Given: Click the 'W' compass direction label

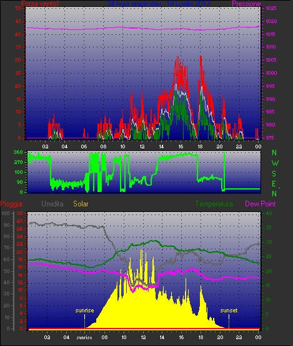Looking at the screenshot, I should (x=275, y=163).
